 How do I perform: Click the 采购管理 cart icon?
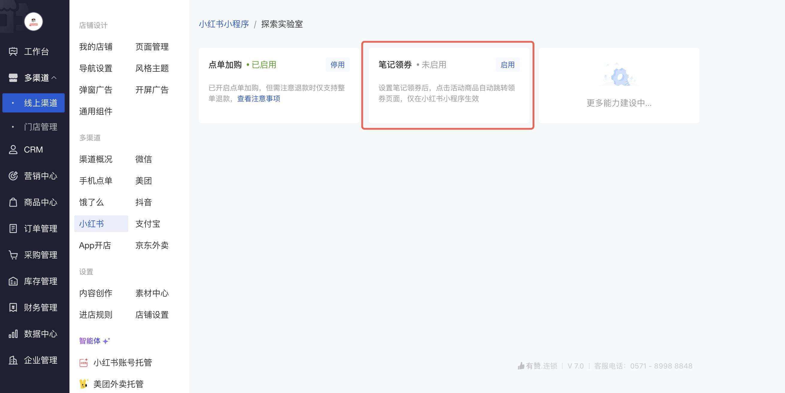tap(13, 255)
